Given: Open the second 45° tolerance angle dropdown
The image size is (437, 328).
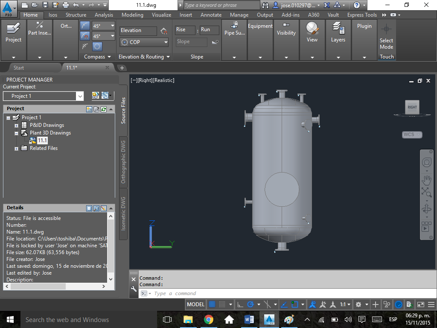Looking at the screenshot, I should (x=113, y=36).
